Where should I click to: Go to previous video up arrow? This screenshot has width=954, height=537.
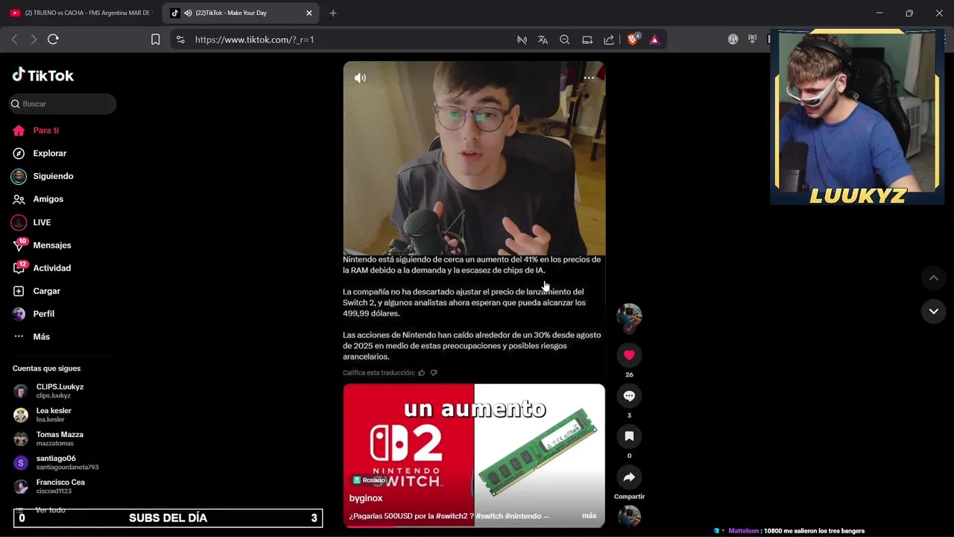point(933,278)
